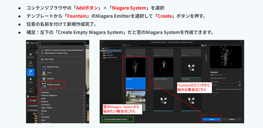Select the Niagara System asset icon
Image resolution: width=263 pixels, height=128 pixels.
(x=44, y=84)
